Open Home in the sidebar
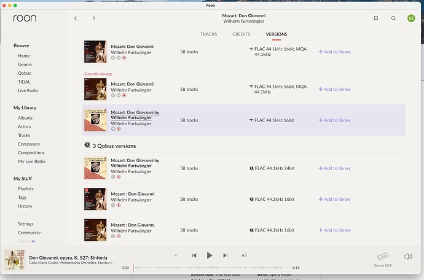The height and width of the screenshot is (280, 424). [x=24, y=56]
